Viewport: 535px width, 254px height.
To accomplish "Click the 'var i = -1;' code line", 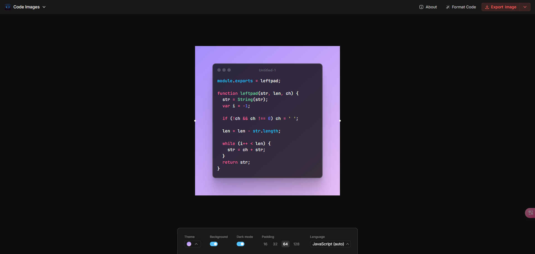I will coord(236,106).
